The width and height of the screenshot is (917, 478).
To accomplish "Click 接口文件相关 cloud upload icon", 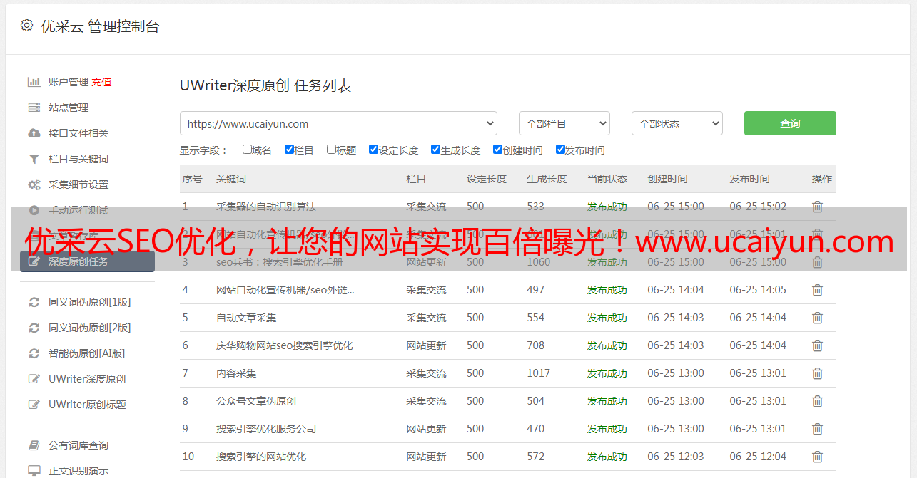I will coord(34,133).
